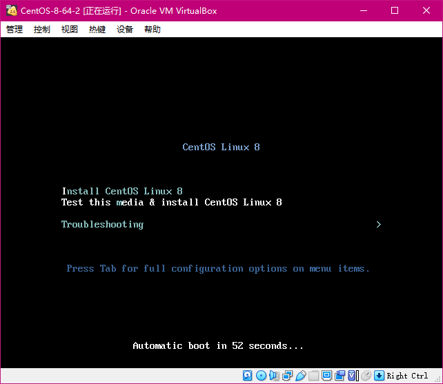
Task: Click the optical disk indicator icon
Action: tap(261, 376)
